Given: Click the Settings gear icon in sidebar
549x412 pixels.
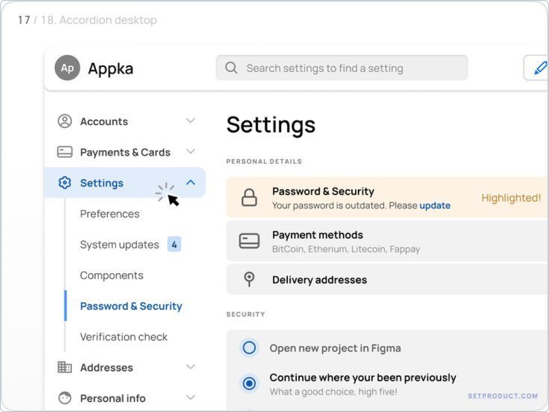Looking at the screenshot, I should (x=64, y=182).
